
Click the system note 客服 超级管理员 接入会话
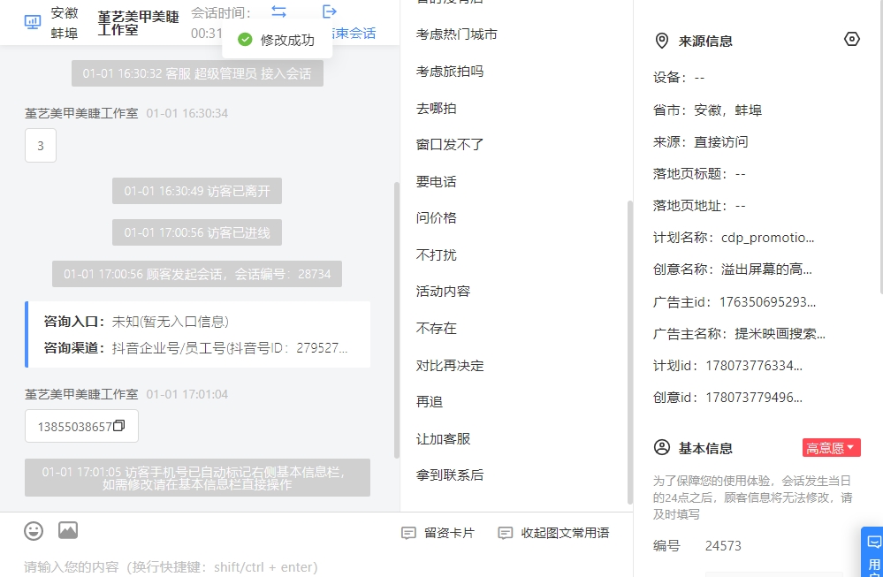197,73
